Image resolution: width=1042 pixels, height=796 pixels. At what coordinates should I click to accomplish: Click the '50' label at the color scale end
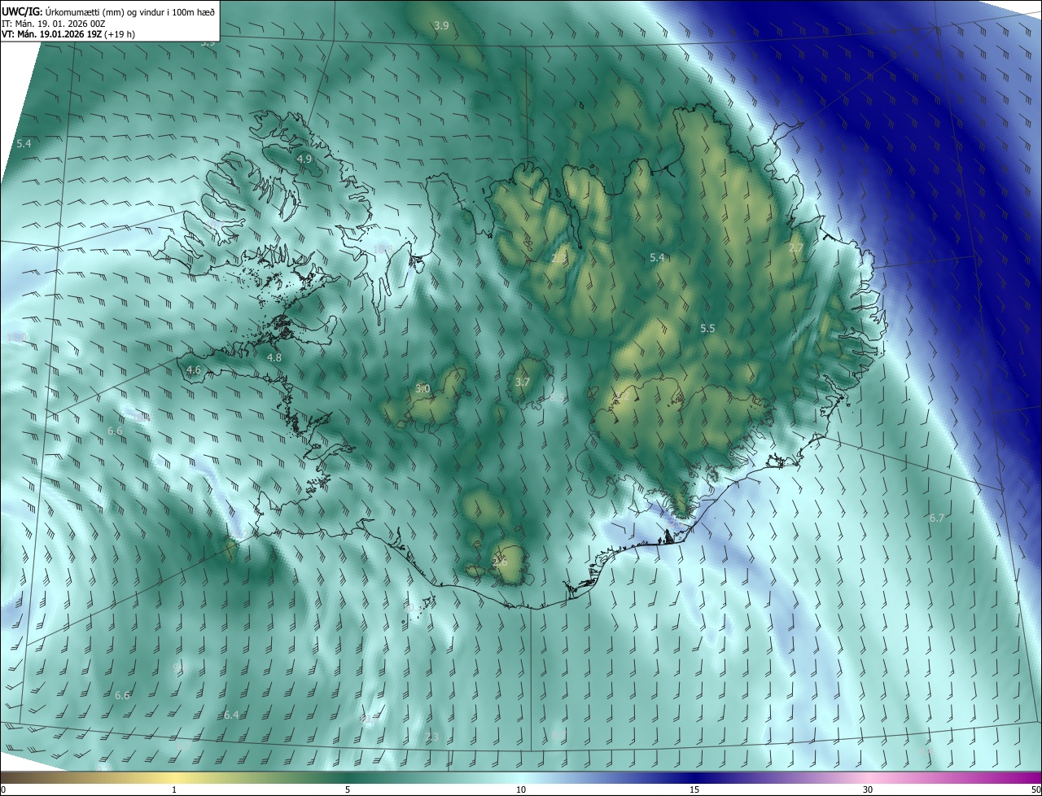1035,789
